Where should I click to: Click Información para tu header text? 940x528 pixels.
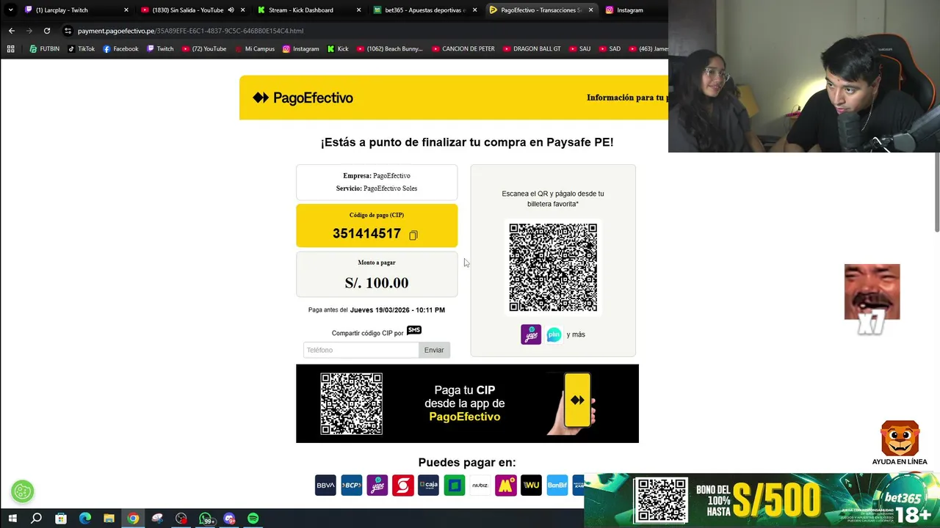626,98
